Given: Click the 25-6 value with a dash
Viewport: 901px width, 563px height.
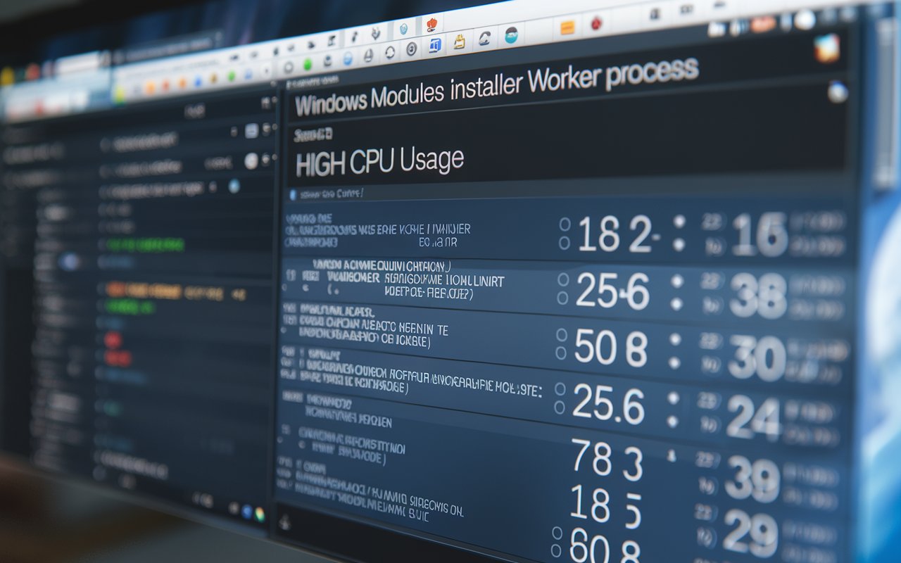Looking at the screenshot, I should [x=612, y=291].
